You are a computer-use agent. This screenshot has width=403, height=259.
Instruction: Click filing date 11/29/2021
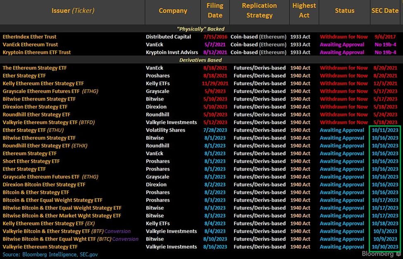click(215, 84)
